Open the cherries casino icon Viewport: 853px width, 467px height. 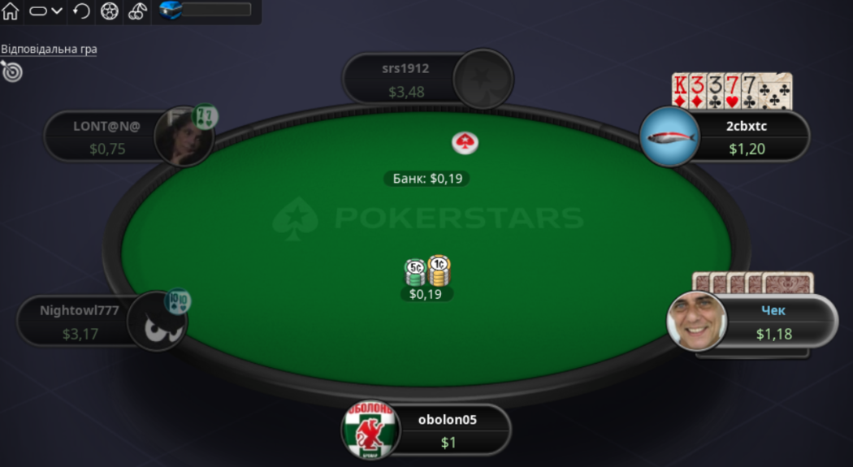(137, 11)
